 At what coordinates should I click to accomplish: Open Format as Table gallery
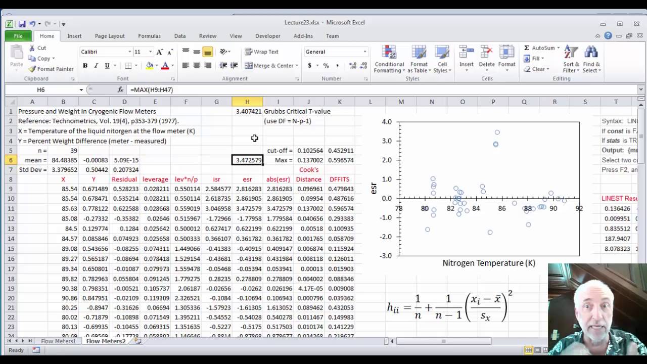pos(419,59)
